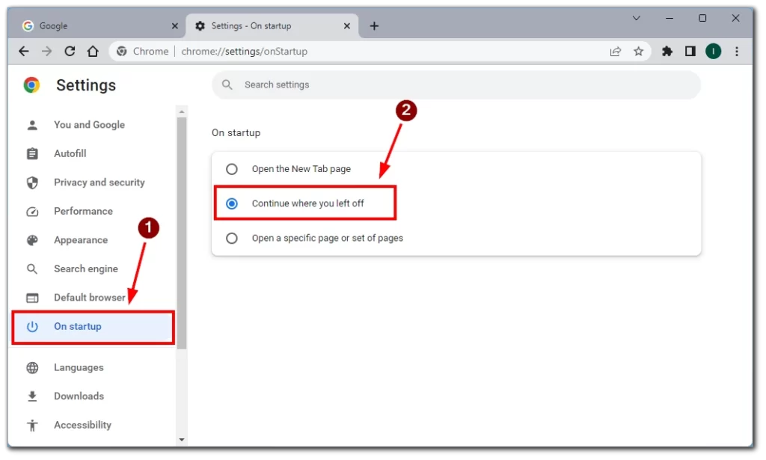Minimize the Chrome window

670,18
